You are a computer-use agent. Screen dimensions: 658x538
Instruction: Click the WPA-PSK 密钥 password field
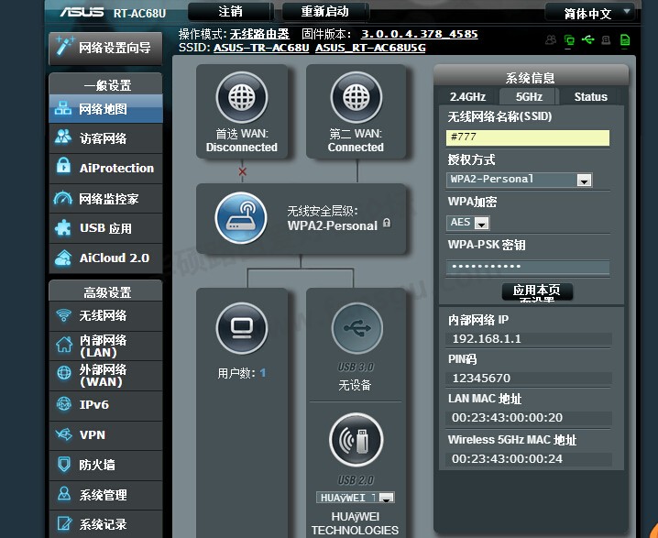click(528, 267)
